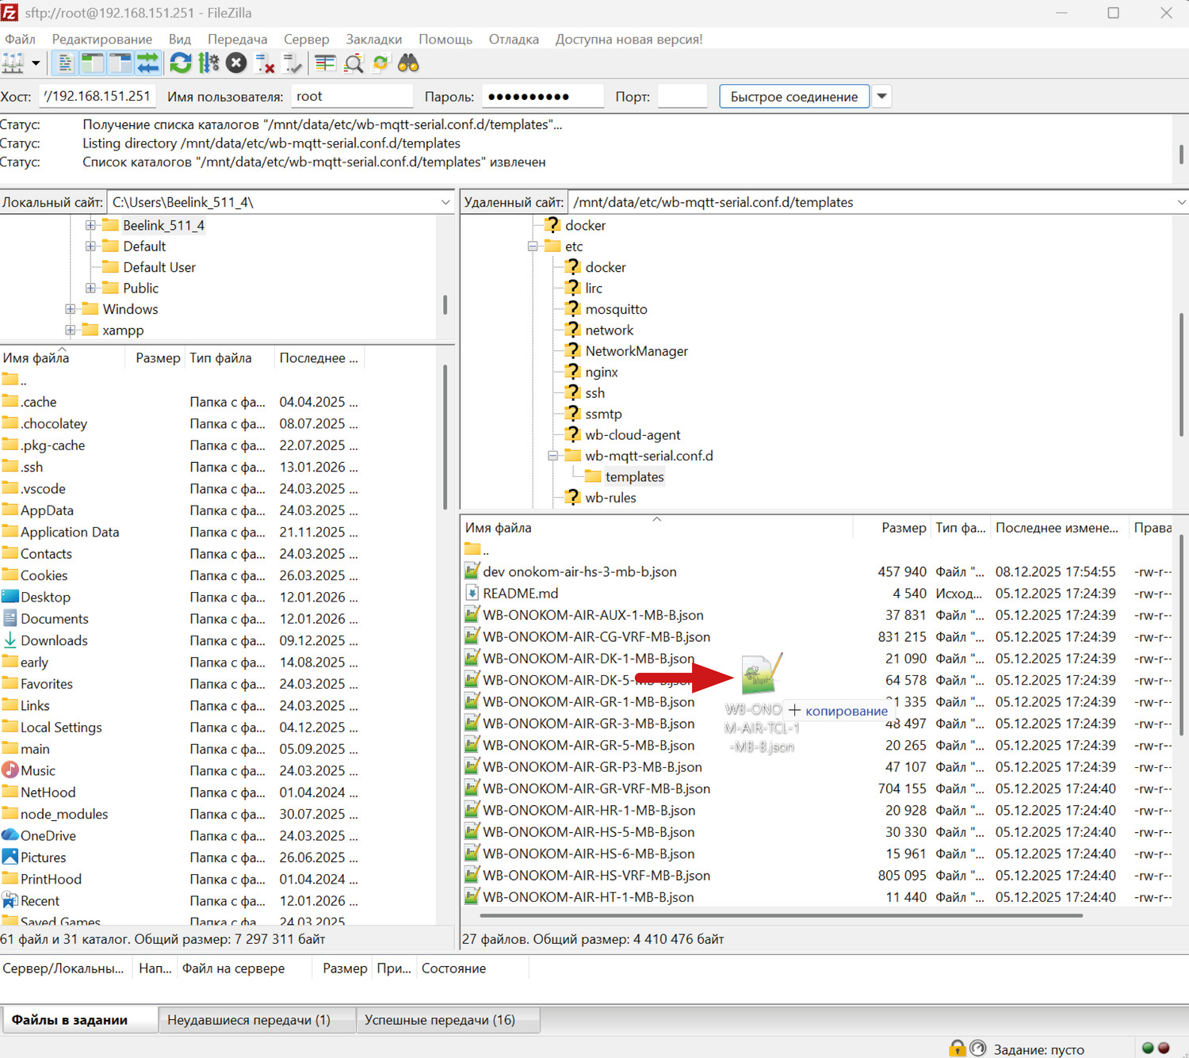Viewport: 1189px width, 1058px height.
Task: Click the Music folder icon
Action: [10, 770]
